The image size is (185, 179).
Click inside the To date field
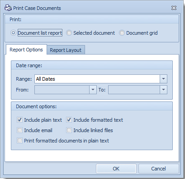pos(134,90)
